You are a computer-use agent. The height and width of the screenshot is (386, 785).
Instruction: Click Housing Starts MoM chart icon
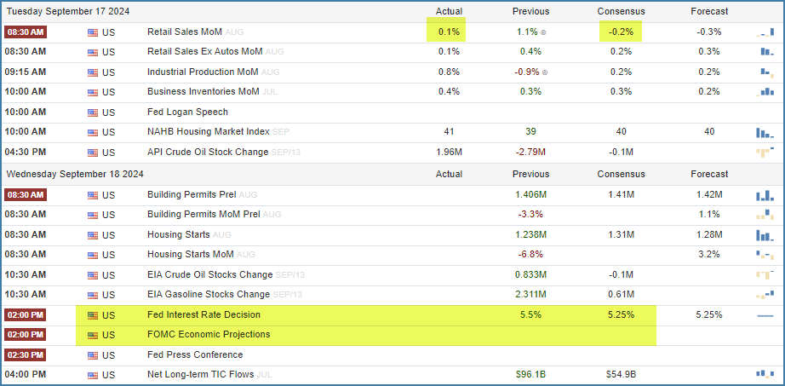(765, 255)
